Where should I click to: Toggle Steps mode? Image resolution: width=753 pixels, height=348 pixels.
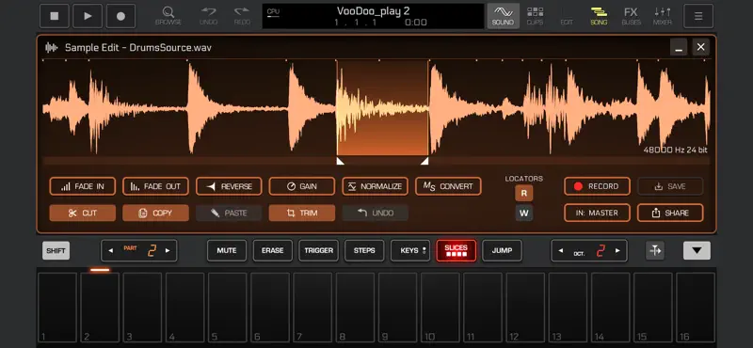point(364,250)
